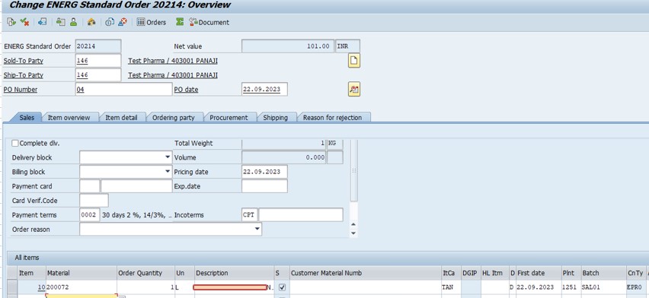Screen dimensions: 649x298
Task: Click the batch cell SAL01
Action: (x=603, y=287)
